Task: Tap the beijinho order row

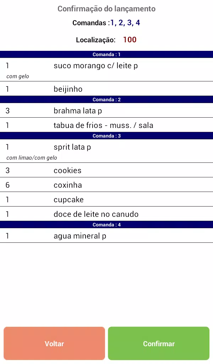Action: click(x=106, y=89)
